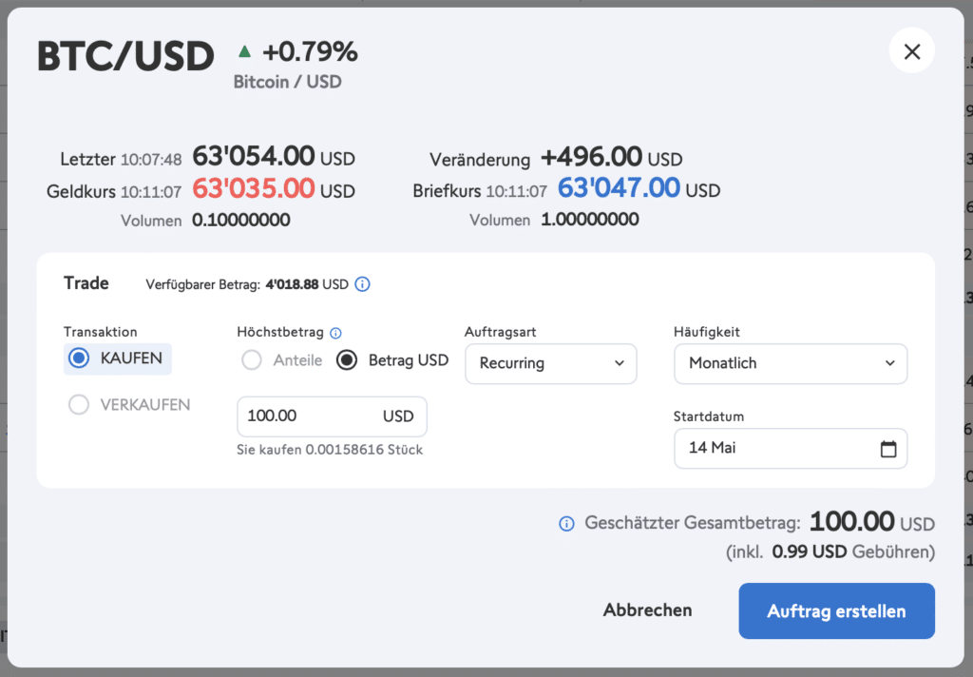Open the Häufigkeit dropdown showing Monatlich
Screen dimensions: 973x677
pos(790,363)
